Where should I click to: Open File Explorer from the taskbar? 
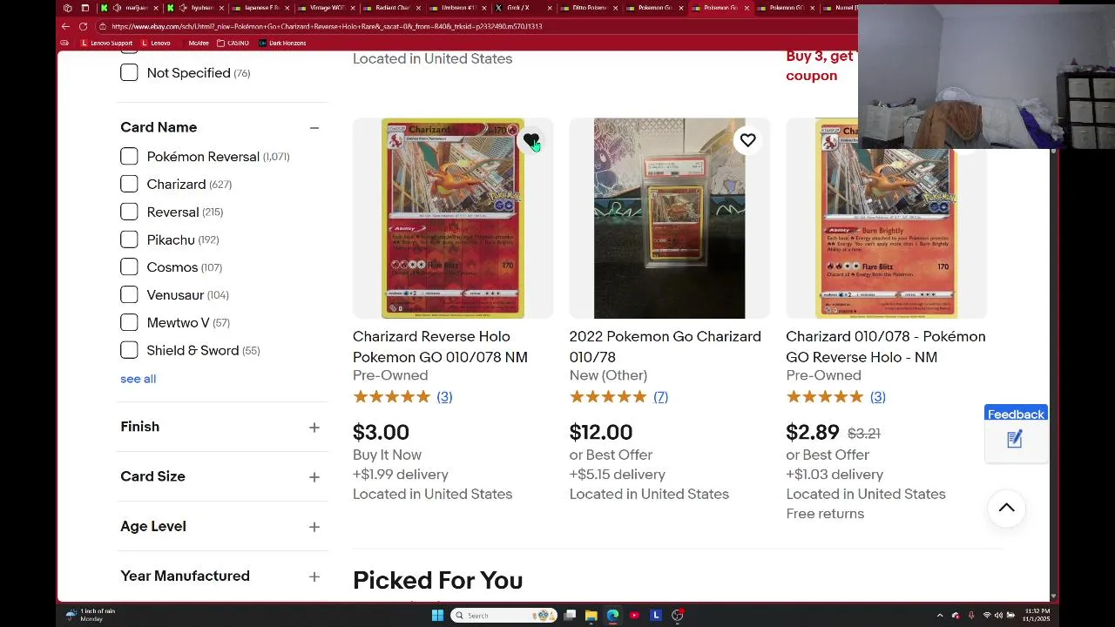591,615
